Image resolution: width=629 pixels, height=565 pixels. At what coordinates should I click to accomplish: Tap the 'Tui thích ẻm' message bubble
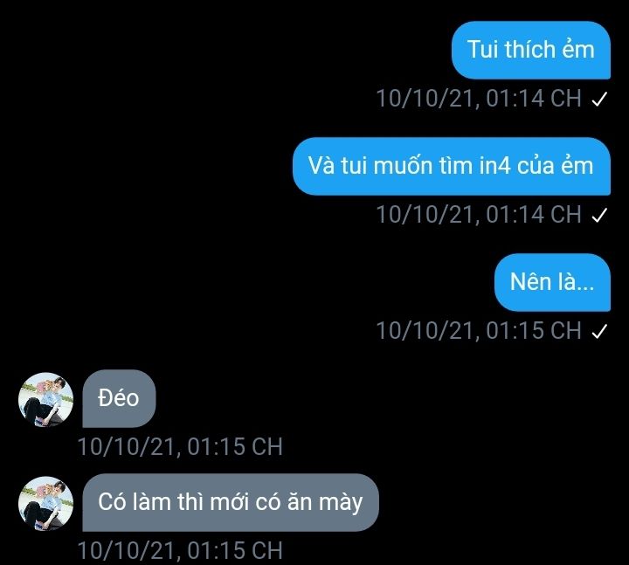point(531,50)
